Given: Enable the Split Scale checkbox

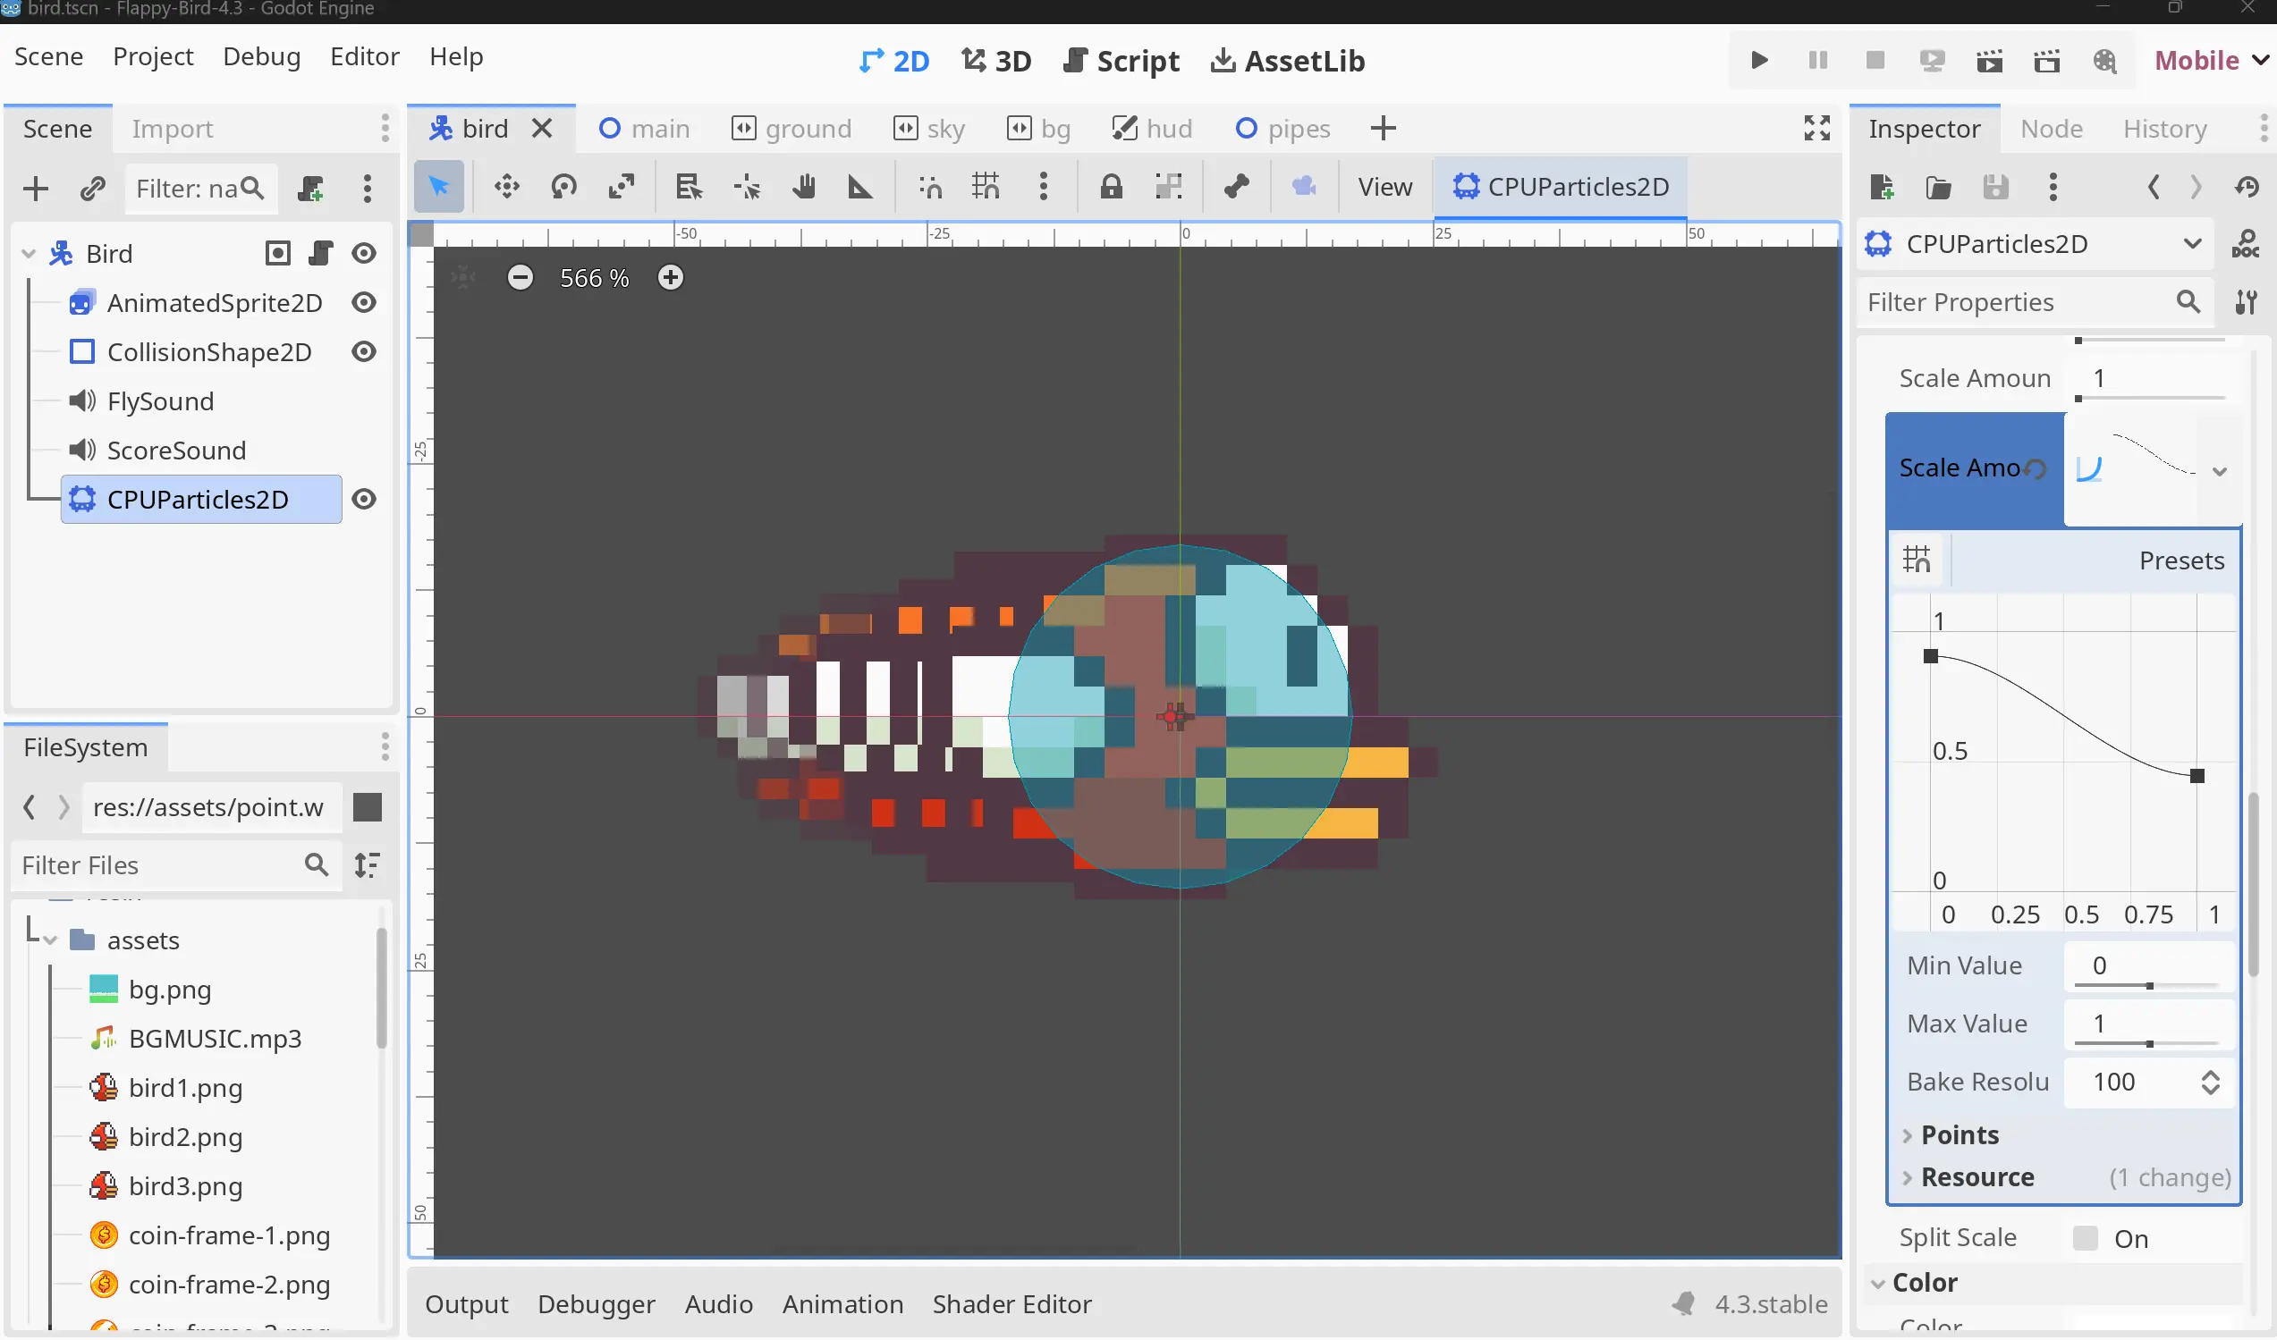Looking at the screenshot, I should point(2086,1239).
